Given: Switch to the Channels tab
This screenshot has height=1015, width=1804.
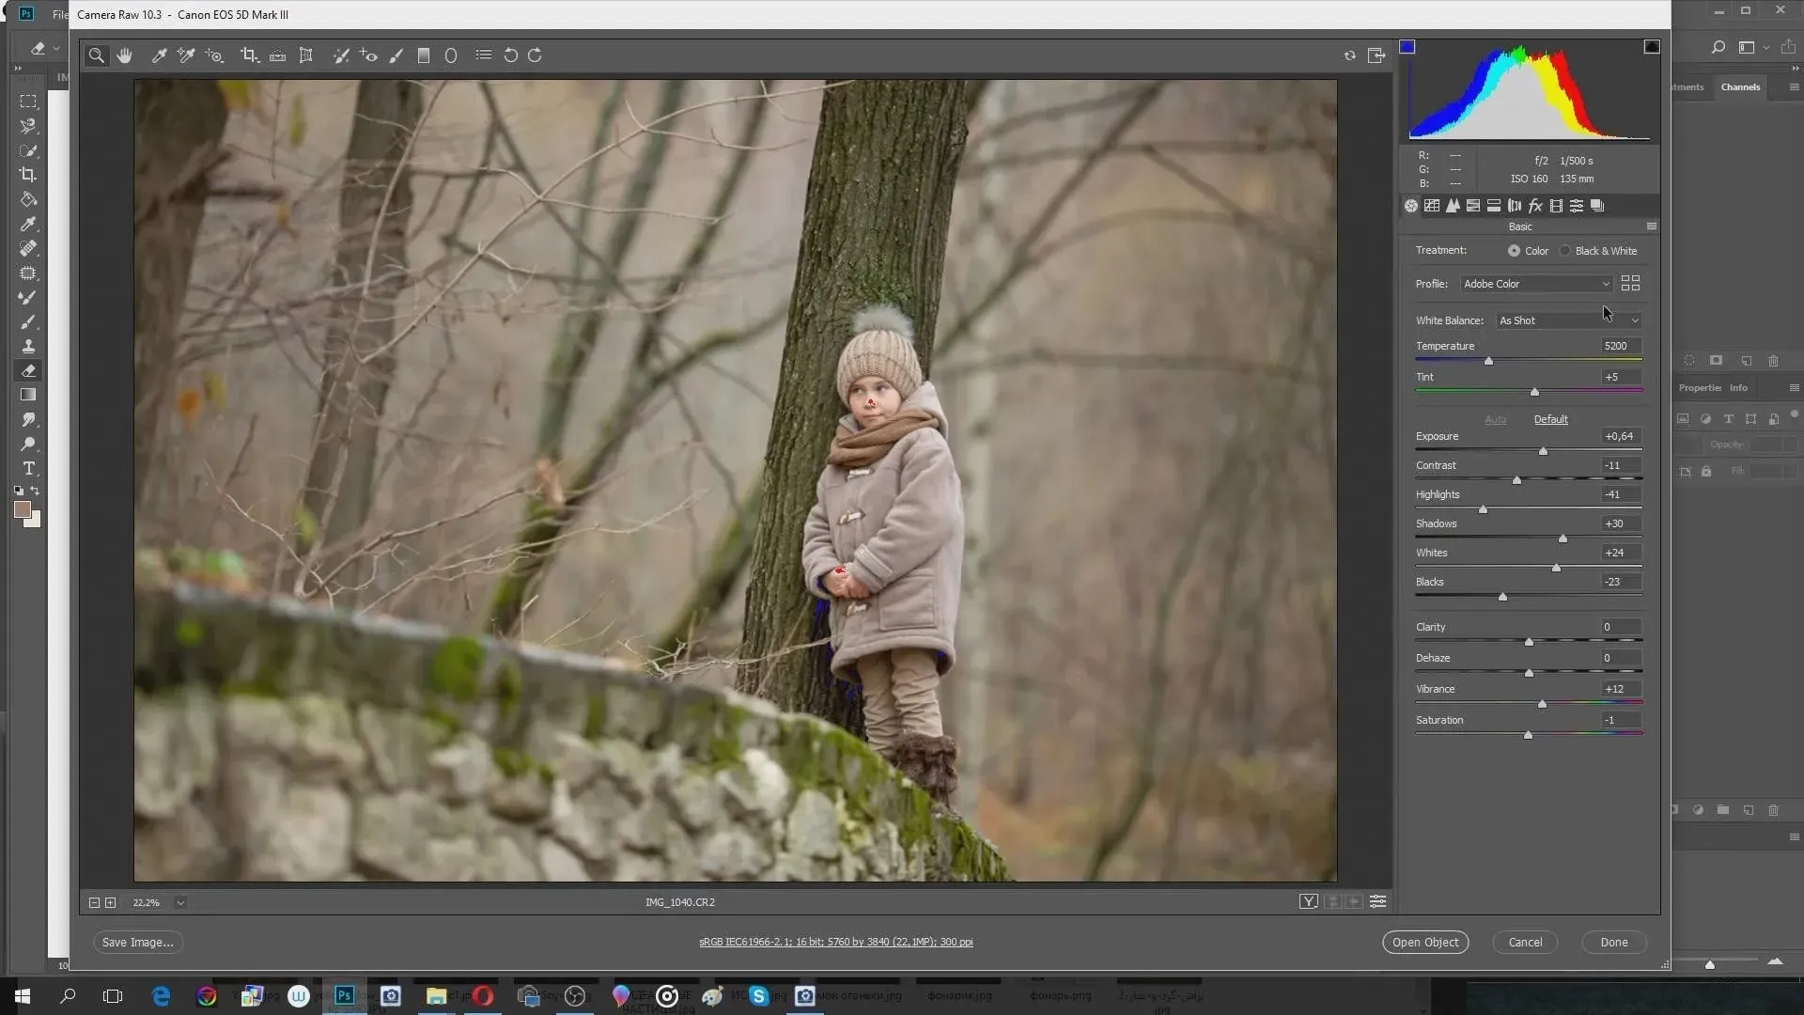Looking at the screenshot, I should coord(1740,86).
